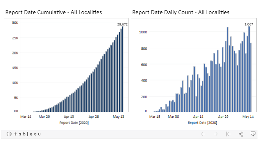Reset view with the revert icon
261x149 pixels.
click(228, 134)
